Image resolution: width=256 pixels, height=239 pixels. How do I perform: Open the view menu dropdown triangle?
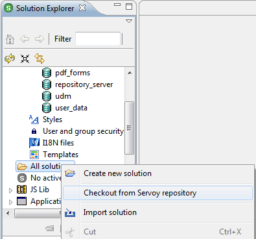point(129,21)
